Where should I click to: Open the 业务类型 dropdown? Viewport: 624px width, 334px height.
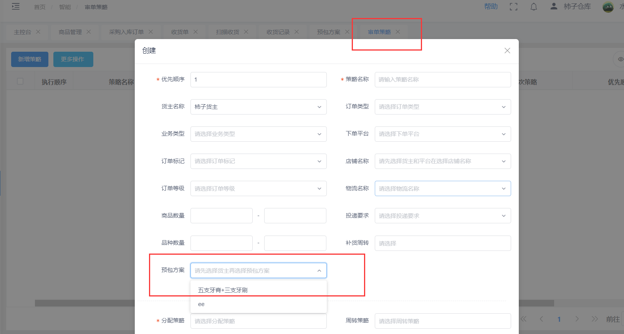coord(258,134)
